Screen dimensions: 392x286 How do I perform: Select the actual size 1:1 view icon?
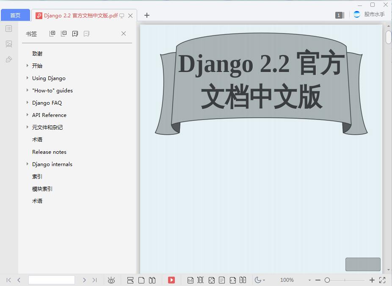(x=190, y=280)
